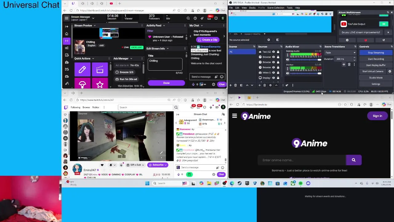Click the Stream Manager home sidebar icon
394x222 pixels.
(66, 34)
